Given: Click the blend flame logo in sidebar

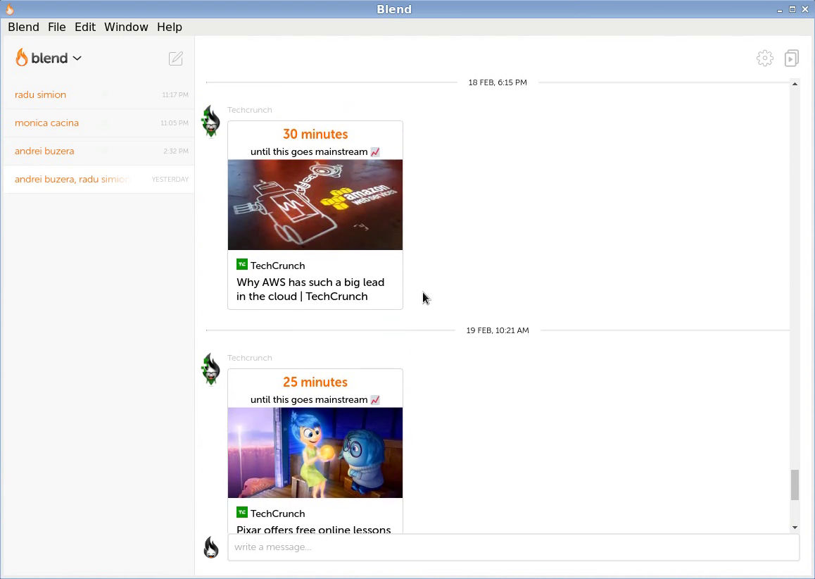Looking at the screenshot, I should click(x=21, y=57).
